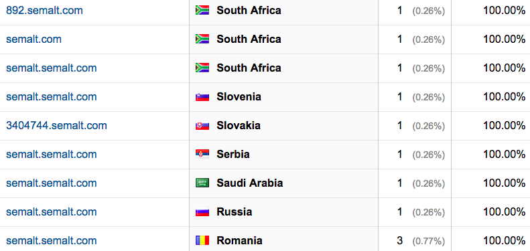
Task: Click the Slovakia flag icon
Action: click(x=202, y=126)
